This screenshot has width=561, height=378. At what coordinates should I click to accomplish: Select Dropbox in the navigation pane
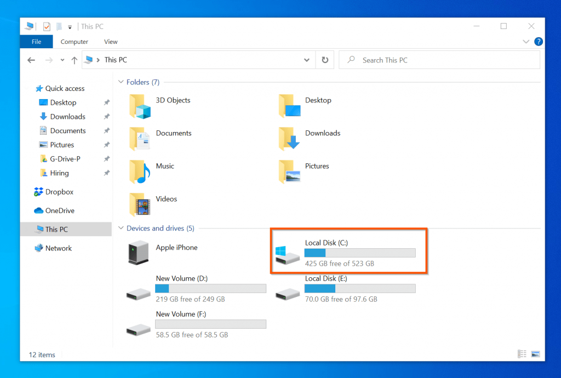[59, 192]
